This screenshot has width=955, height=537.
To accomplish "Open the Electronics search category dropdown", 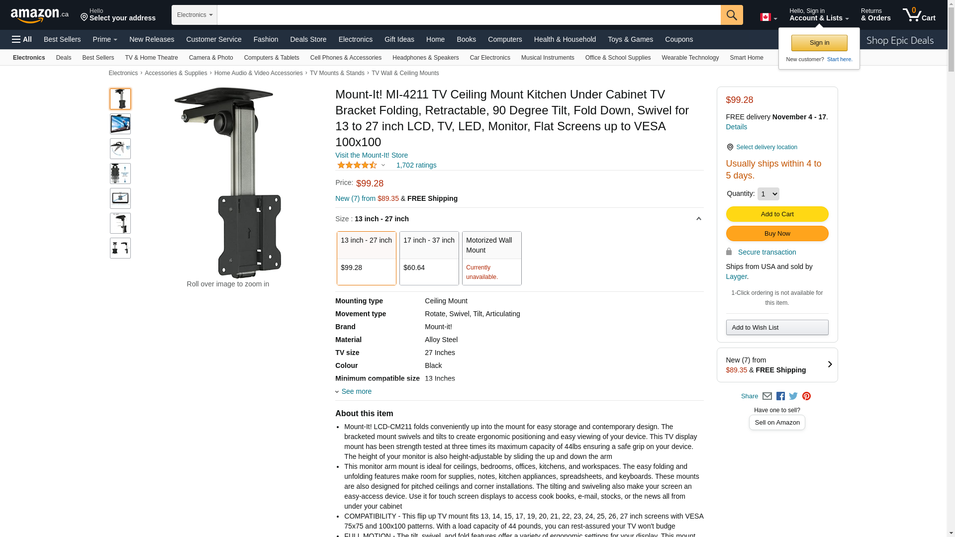I will 194,15.
